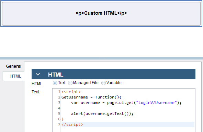Viewport: 203px width, 132px height.
Task: Click the alert(username.getText()) line
Action: click(102, 114)
